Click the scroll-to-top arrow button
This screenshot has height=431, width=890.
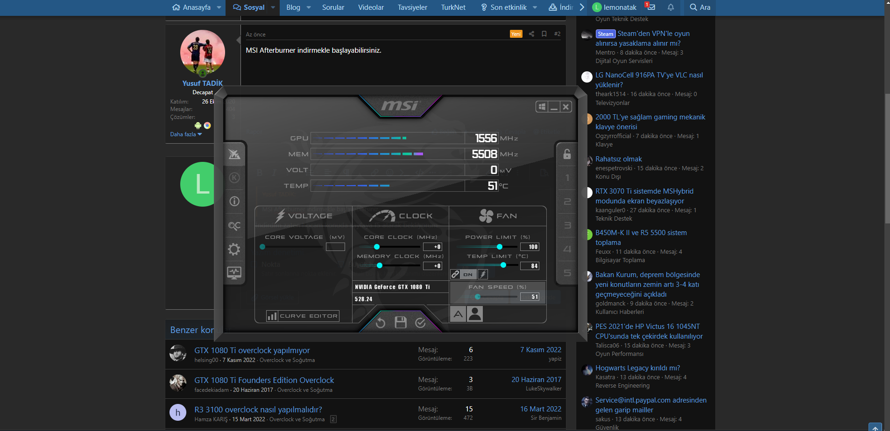[x=875, y=427]
